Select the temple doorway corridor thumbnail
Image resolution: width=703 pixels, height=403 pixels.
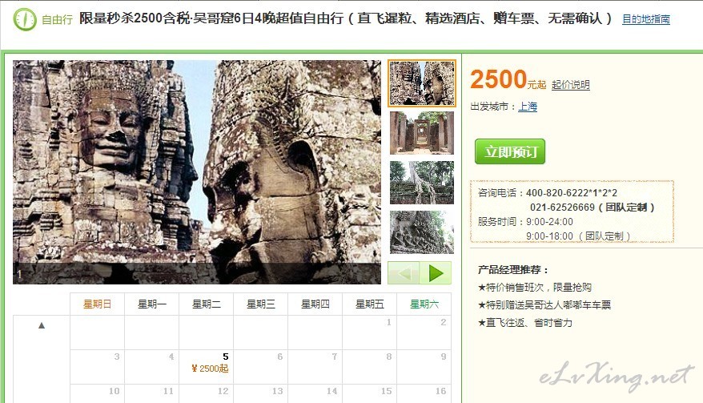[x=421, y=133]
